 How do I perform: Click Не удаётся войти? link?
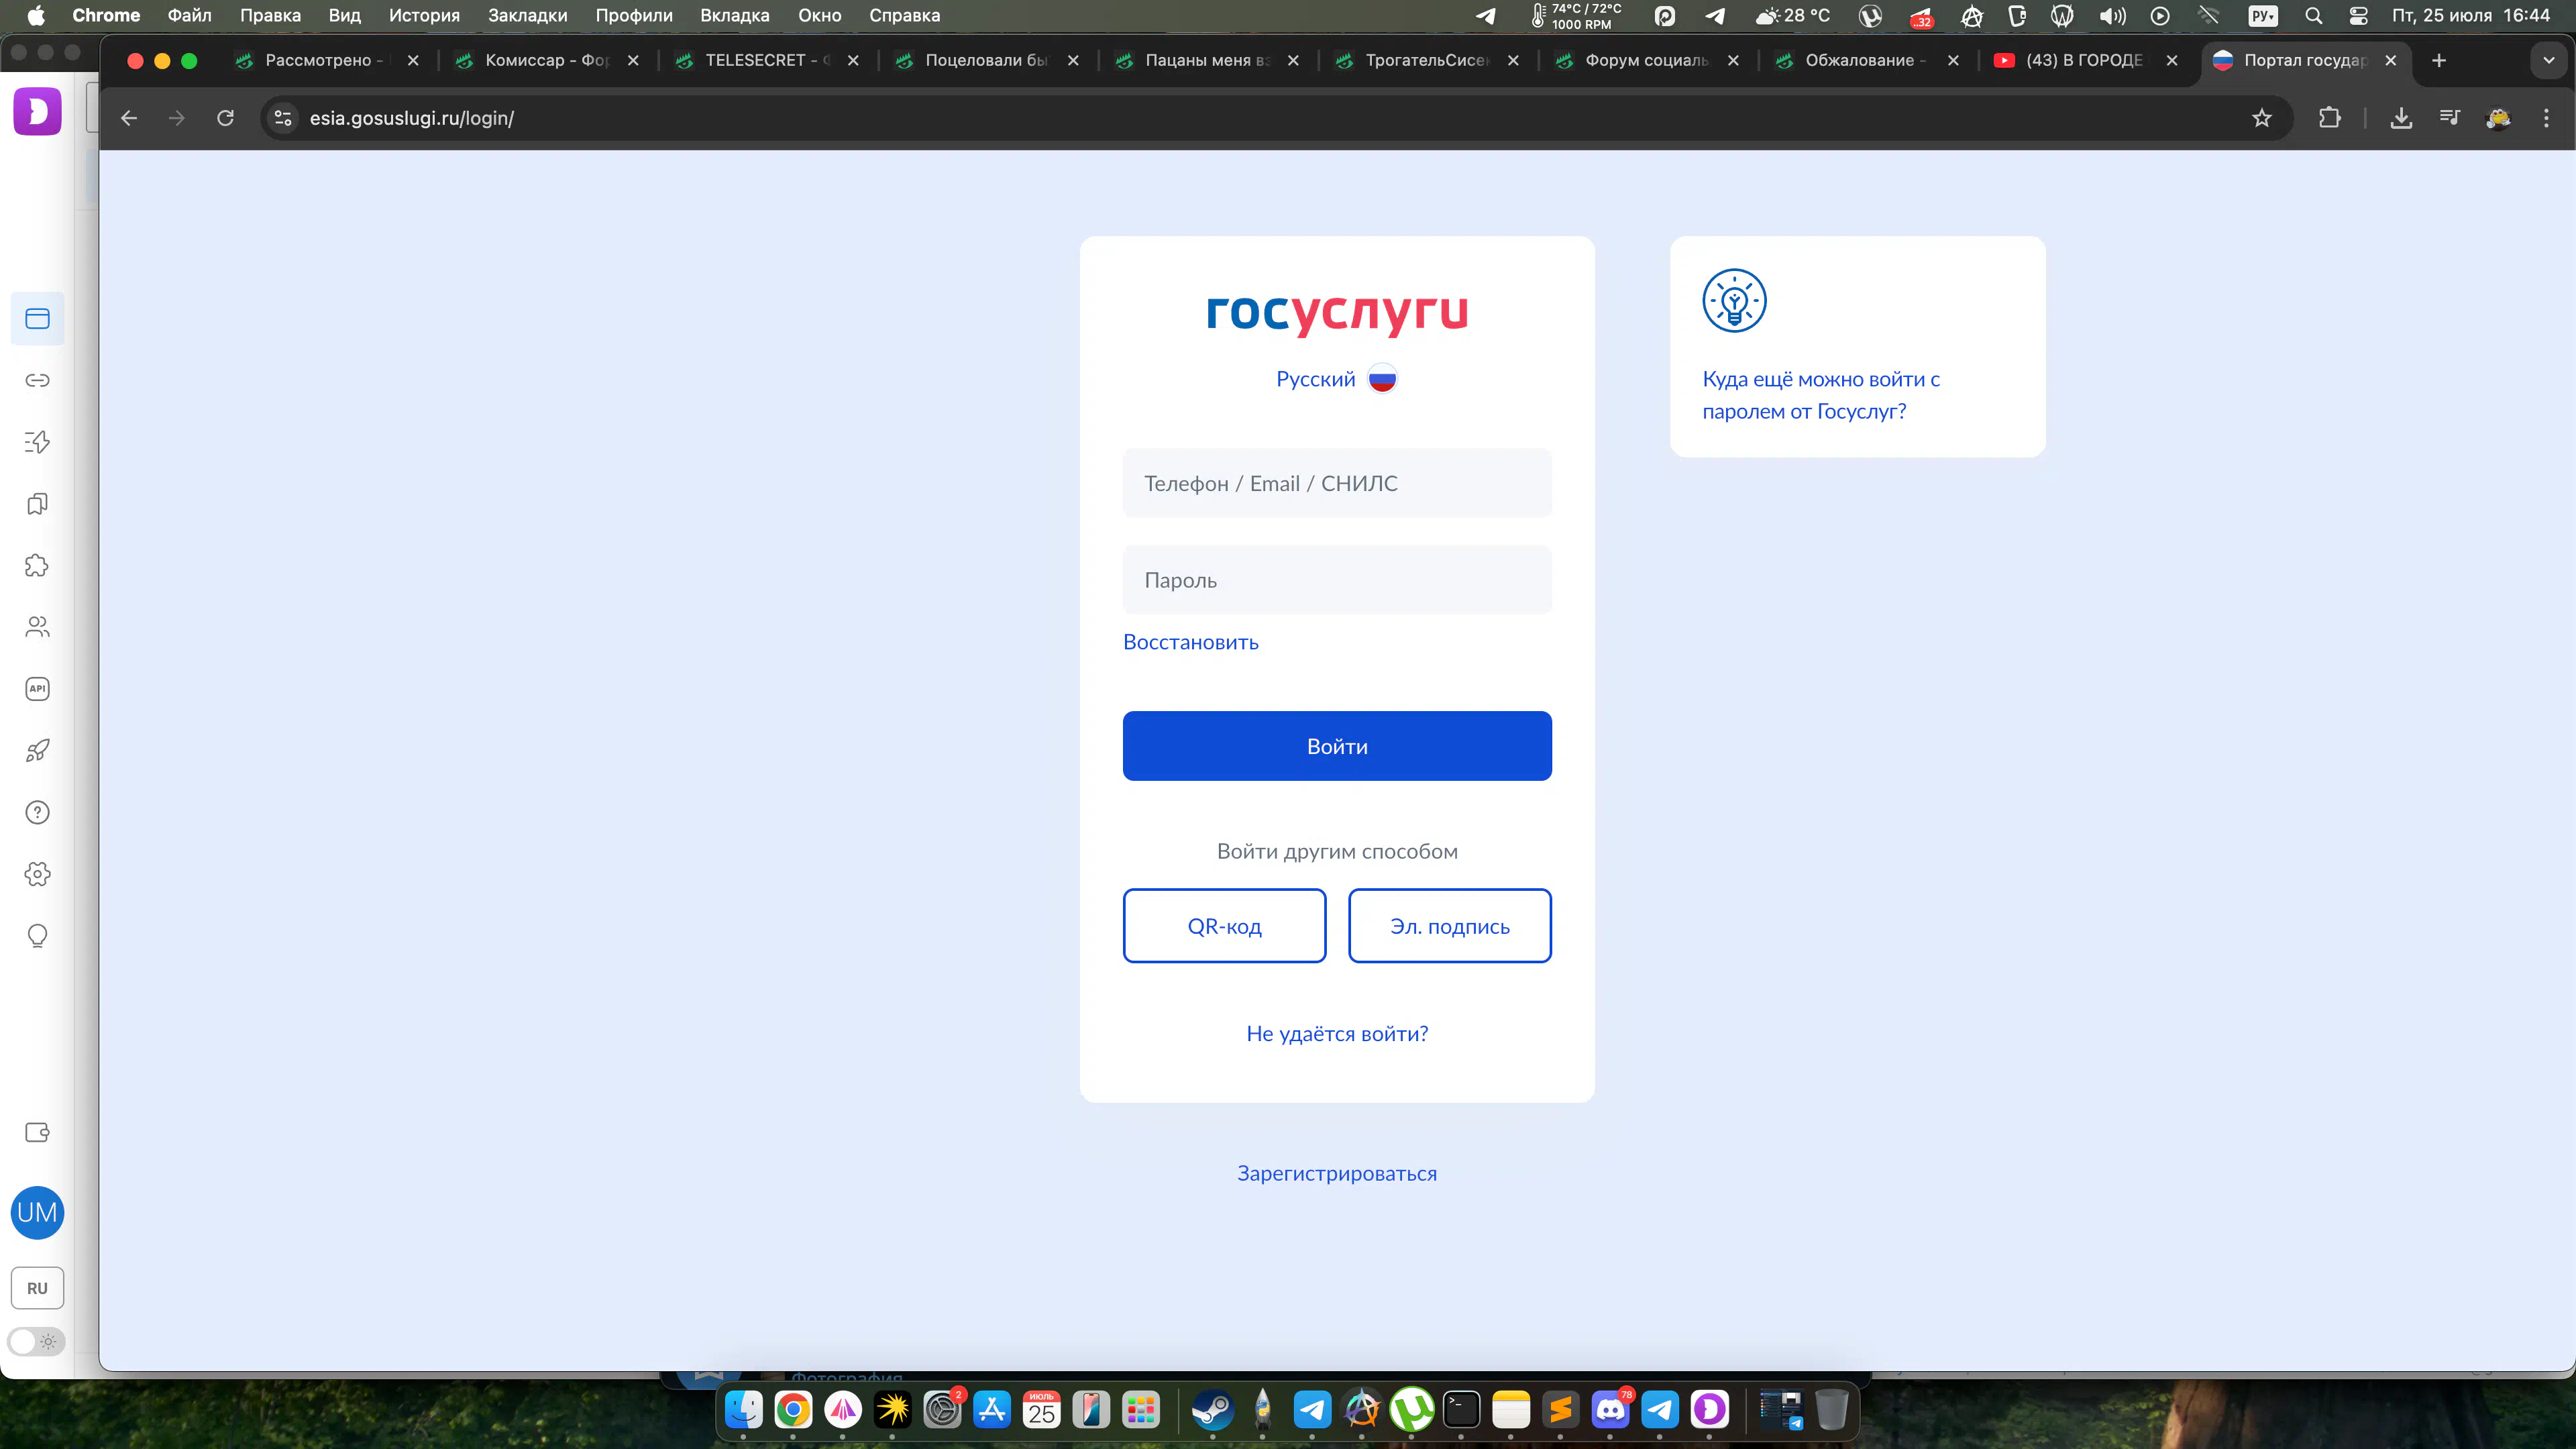tap(1337, 1033)
